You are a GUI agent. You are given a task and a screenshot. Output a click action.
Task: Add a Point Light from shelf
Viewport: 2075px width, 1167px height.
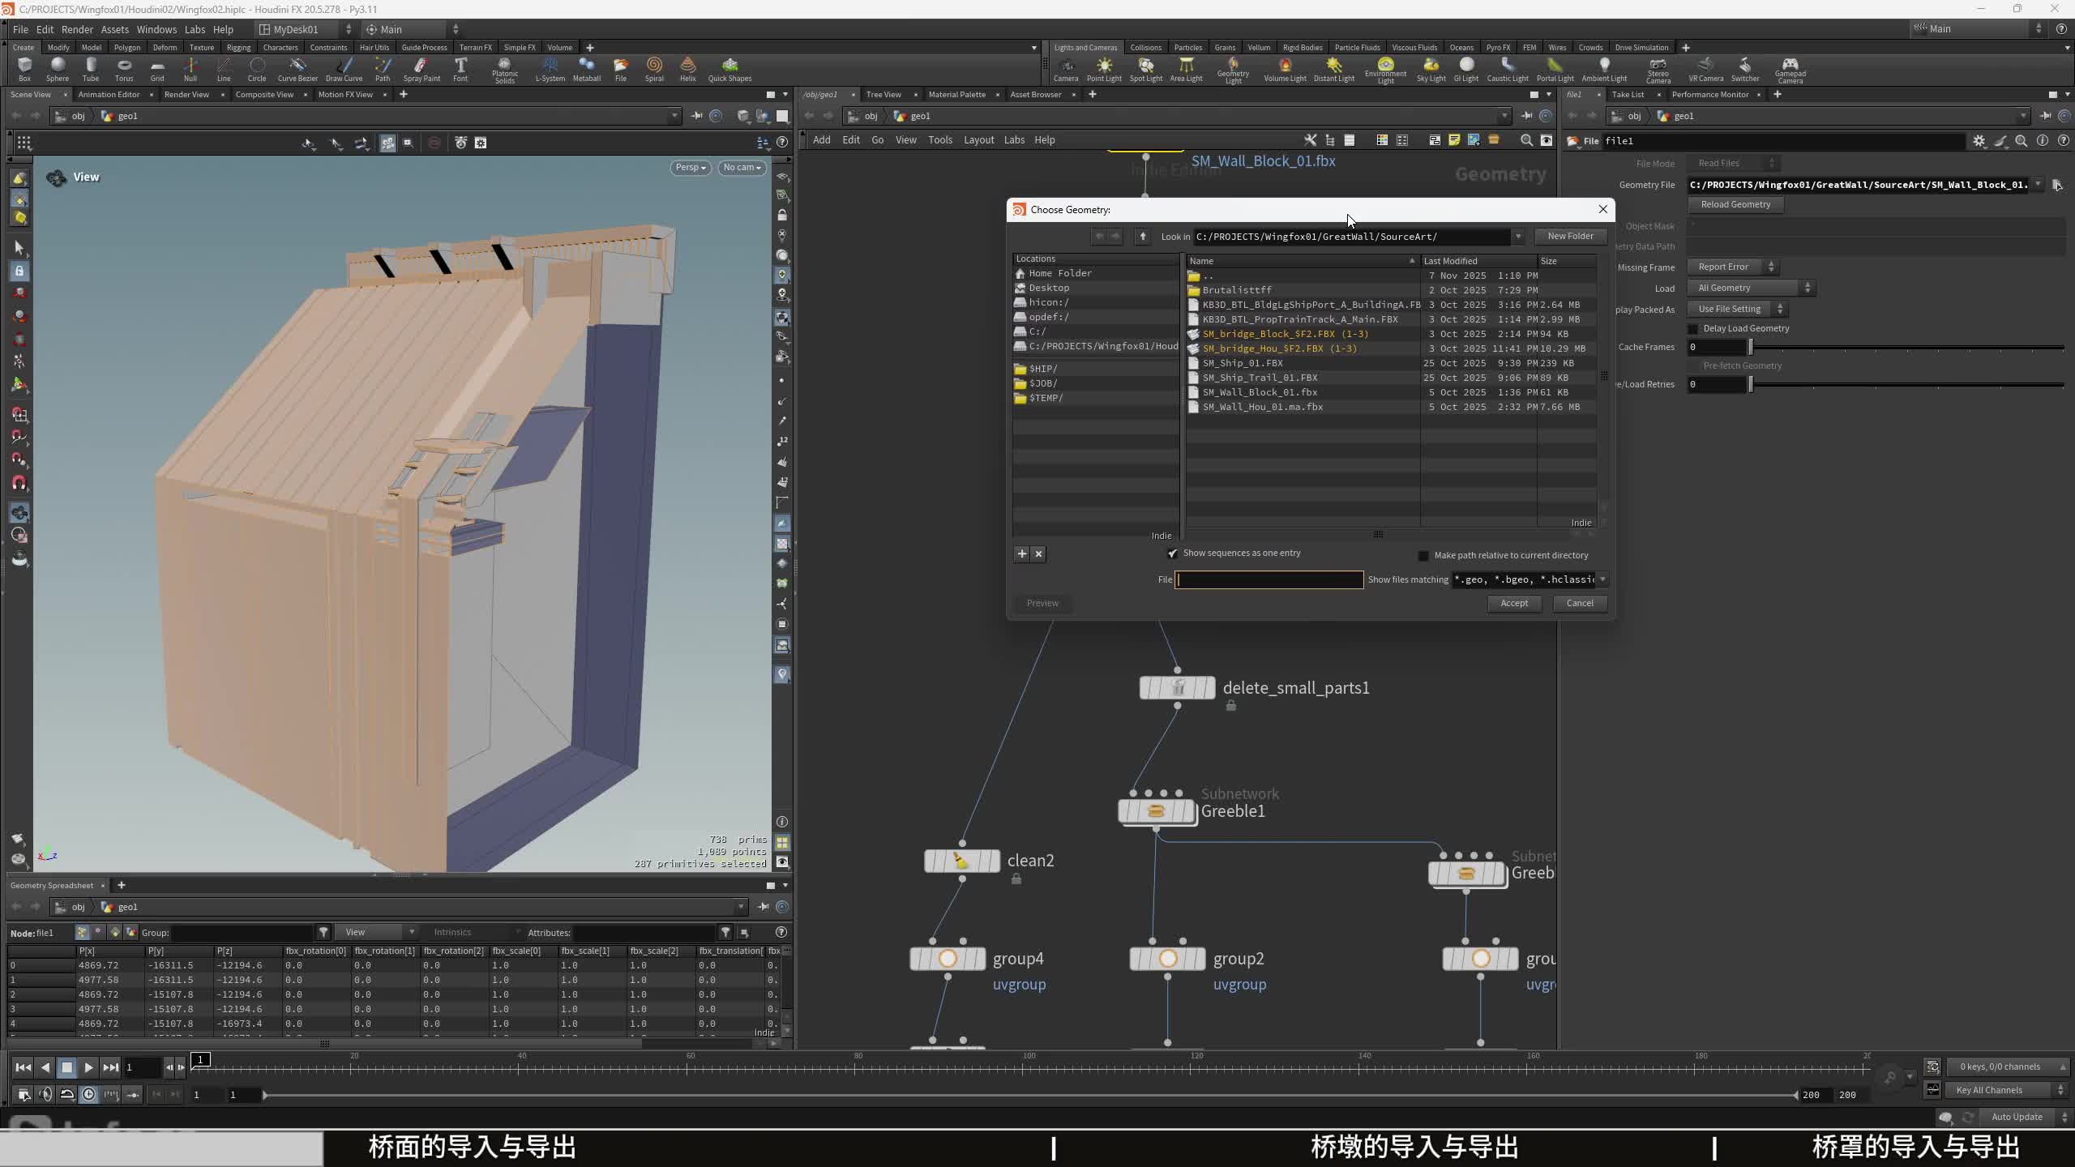(x=1103, y=68)
